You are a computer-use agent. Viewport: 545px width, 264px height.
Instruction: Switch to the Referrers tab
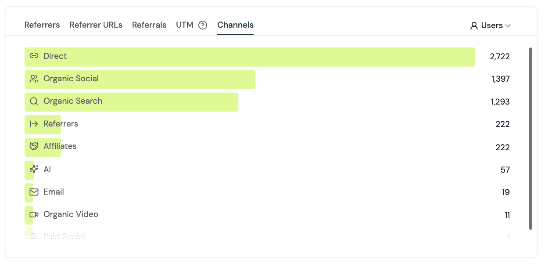tap(42, 25)
